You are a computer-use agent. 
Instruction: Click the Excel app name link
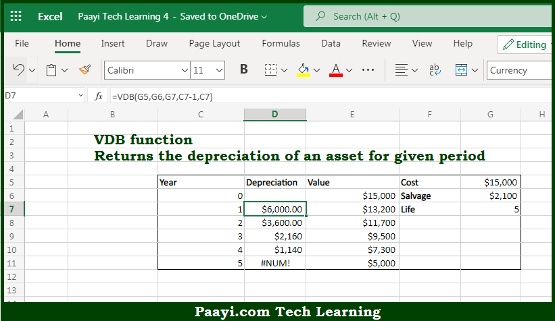(50, 17)
